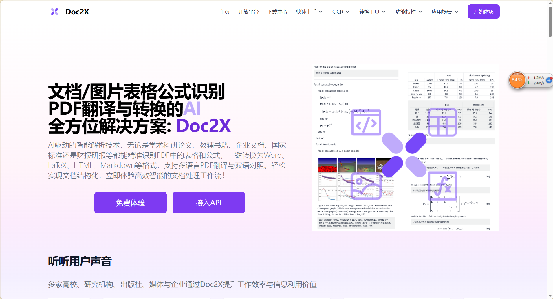Click the blue plus icon on speed widget
Viewport: 553px width, 299px height.
(x=549, y=80)
